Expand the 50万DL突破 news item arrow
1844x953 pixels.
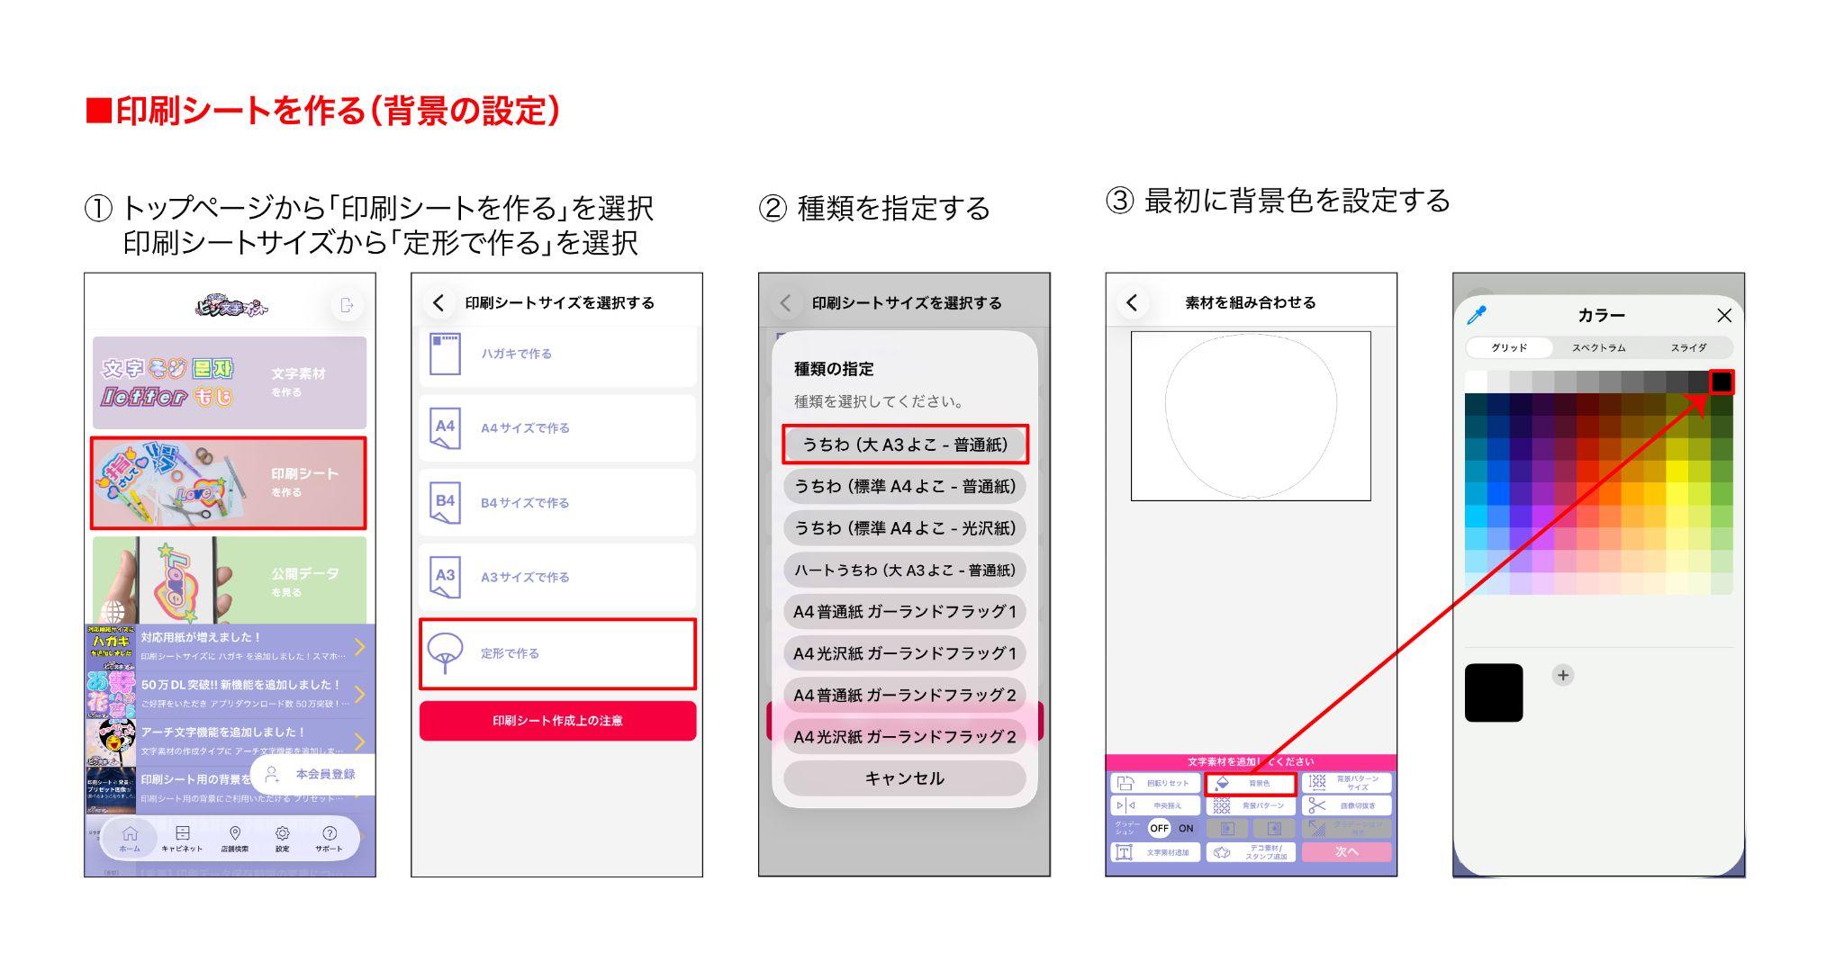tap(359, 694)
